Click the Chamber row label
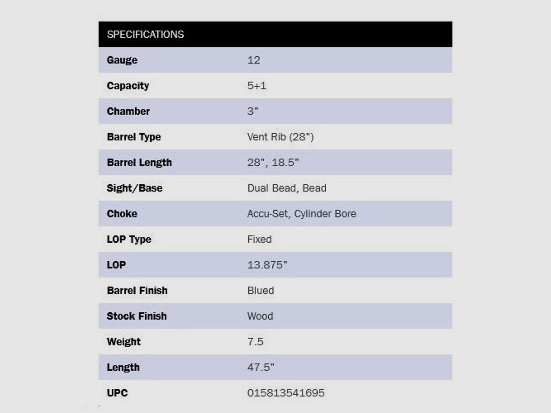The height and width of the screenshot is (413, 551). pos(128,111)
